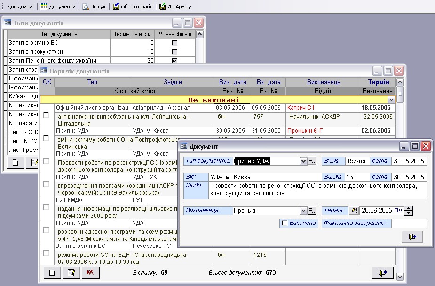
Task: Click the До Архіву toolbar button
Action: pos(175,7)
